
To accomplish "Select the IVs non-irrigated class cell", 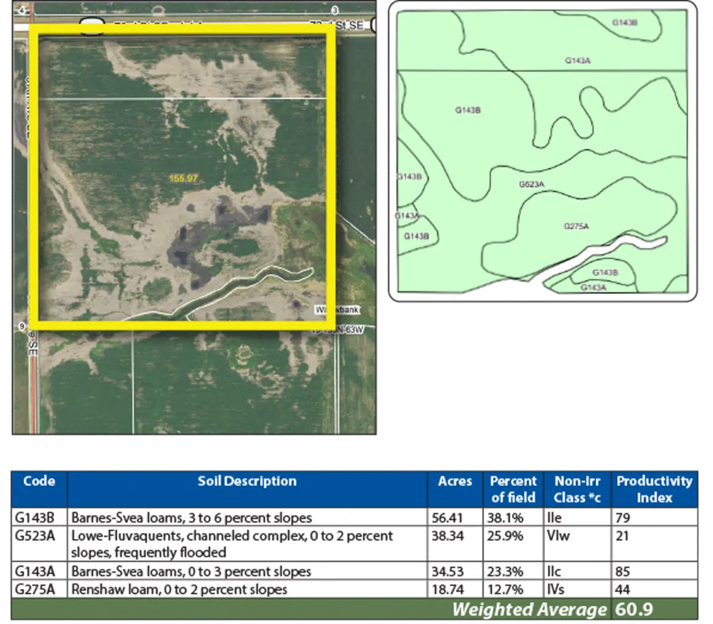I will 556,589.
